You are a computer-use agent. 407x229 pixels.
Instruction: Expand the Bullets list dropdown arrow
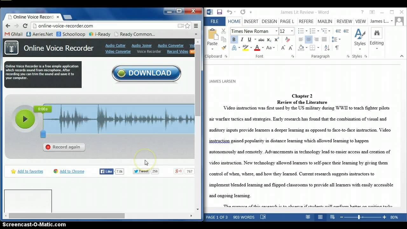pyautogui.click(x=306, y=31)
